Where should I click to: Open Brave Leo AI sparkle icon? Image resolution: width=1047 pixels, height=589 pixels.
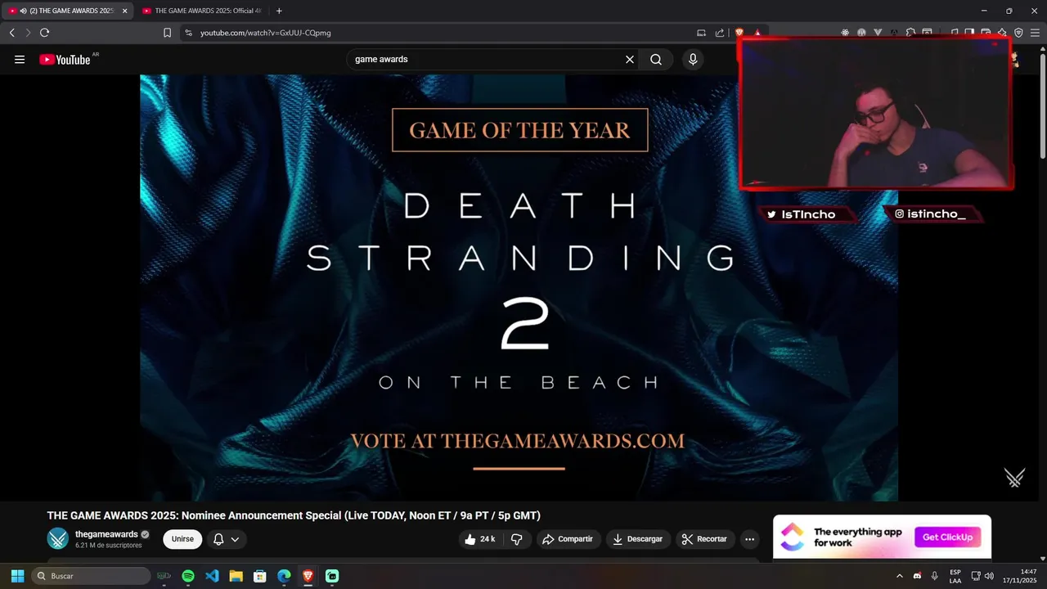click(x=1002, y=33)
